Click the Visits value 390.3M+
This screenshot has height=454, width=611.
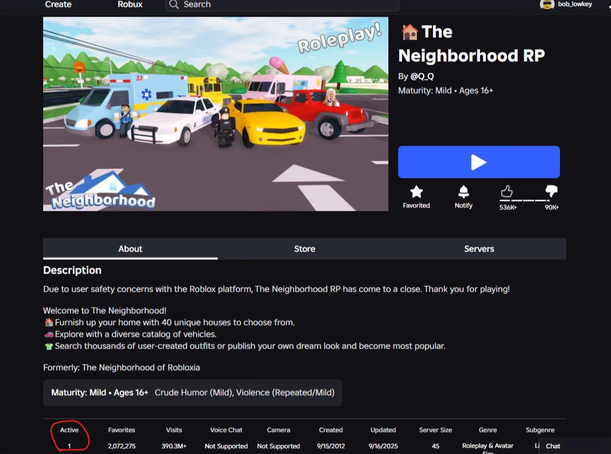pos(174,446)
